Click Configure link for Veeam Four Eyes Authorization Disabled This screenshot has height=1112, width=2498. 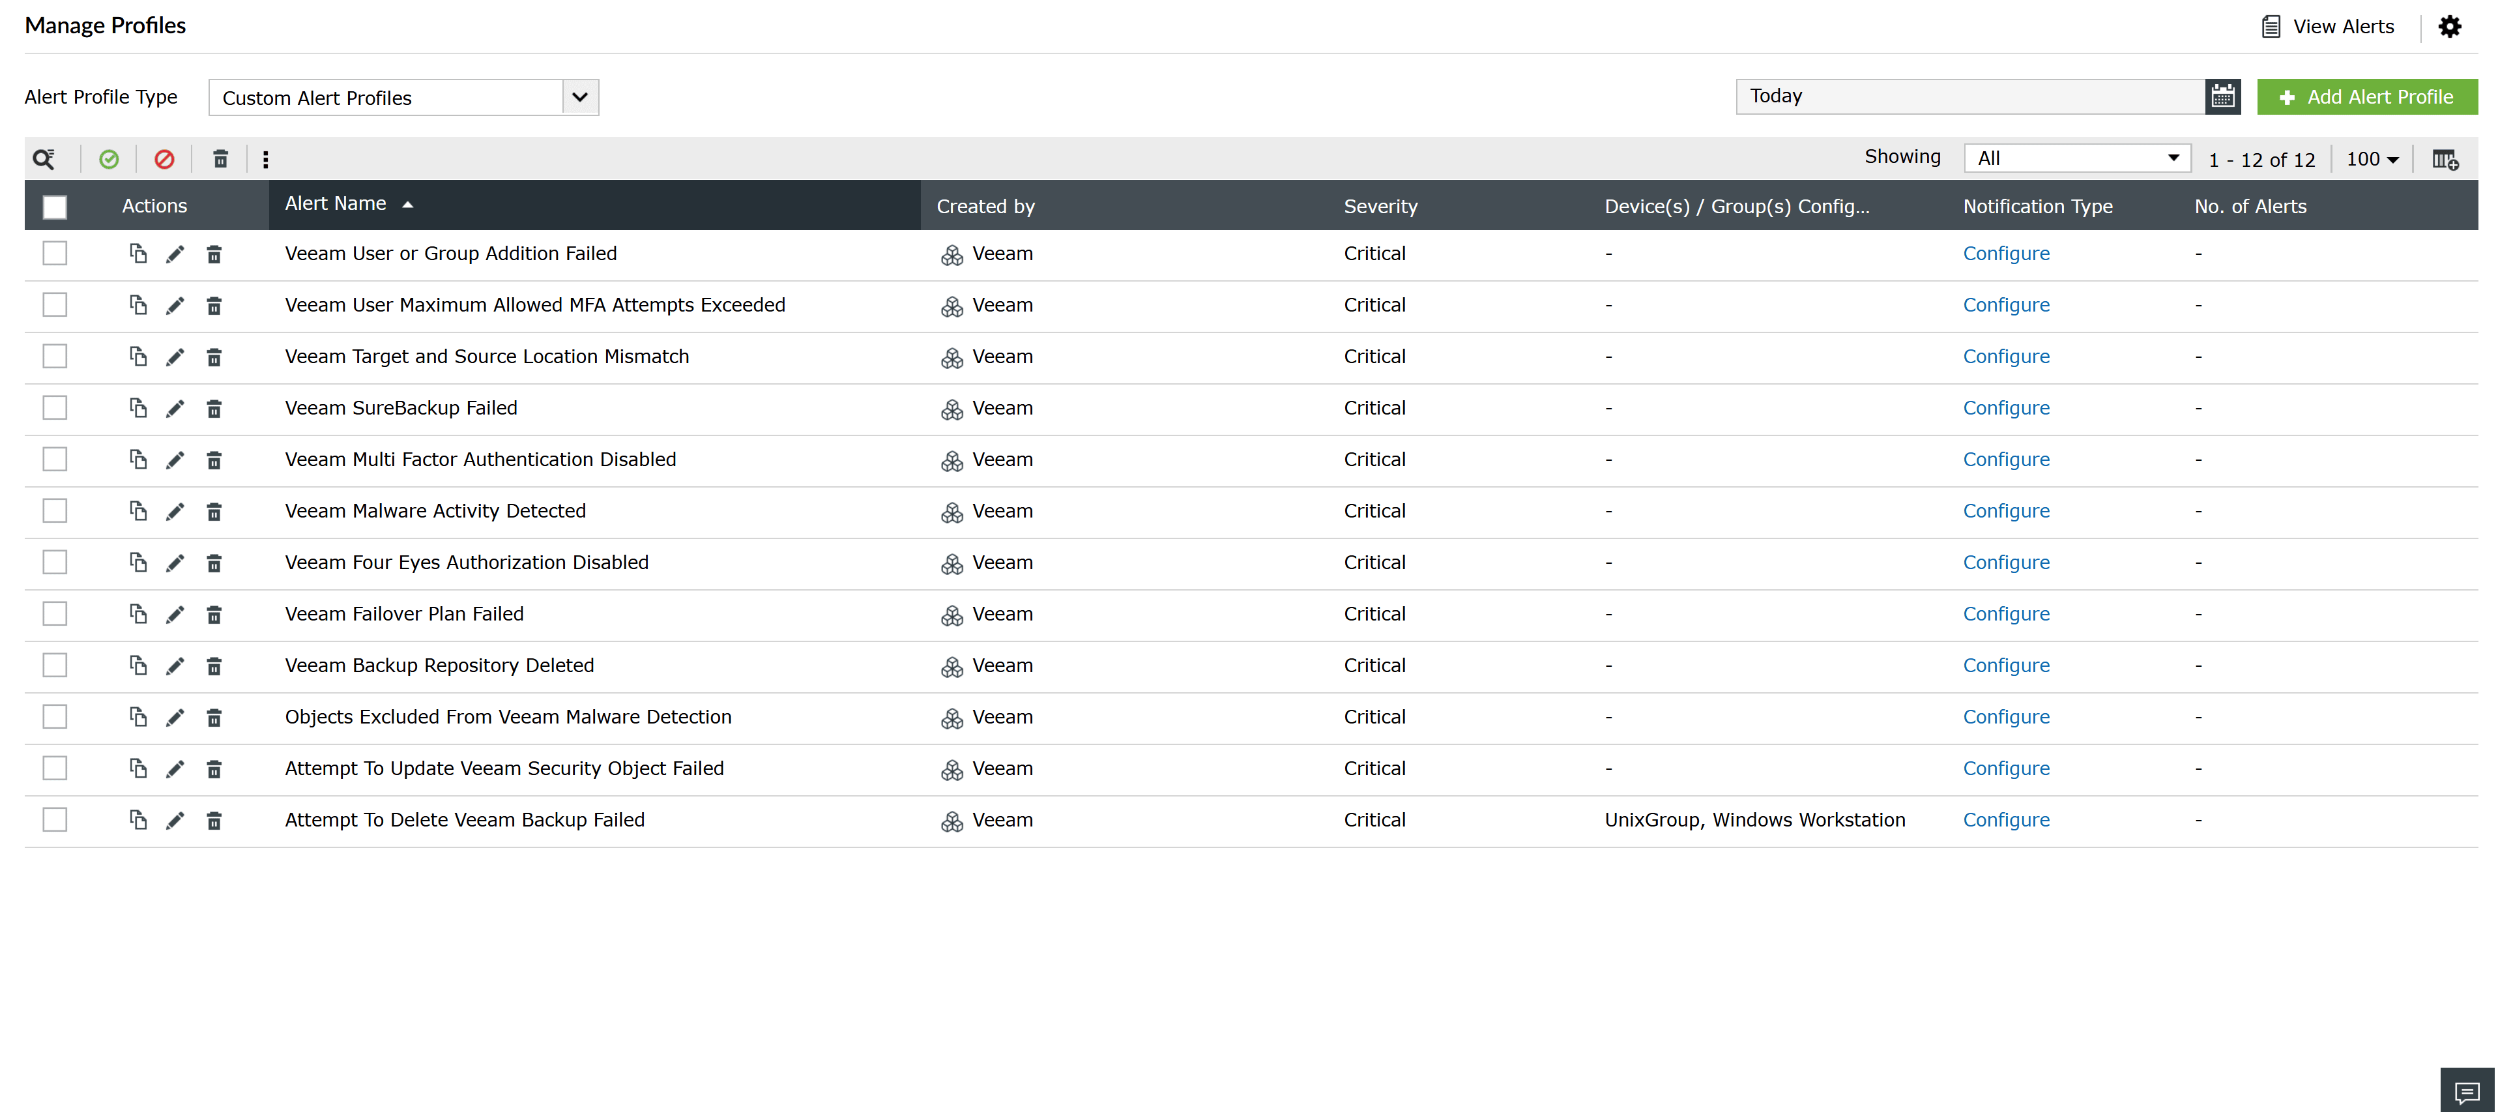[x=2005, y=563]
